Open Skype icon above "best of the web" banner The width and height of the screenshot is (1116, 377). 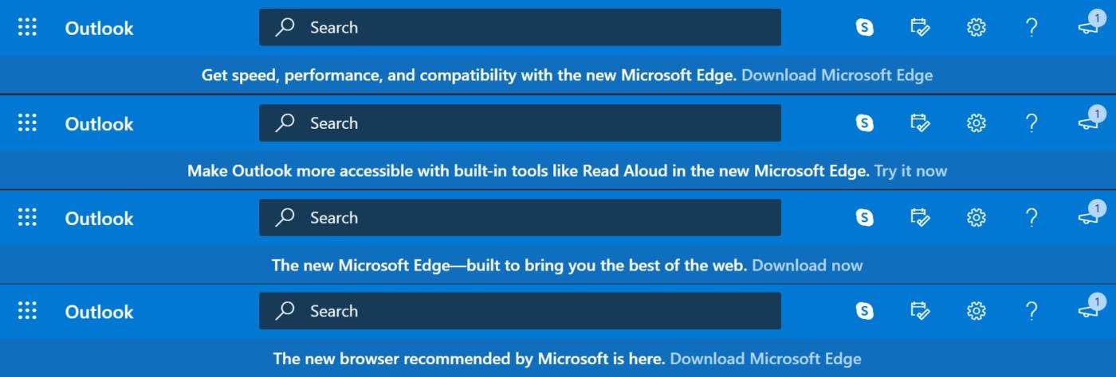click(x=864, y=217)
